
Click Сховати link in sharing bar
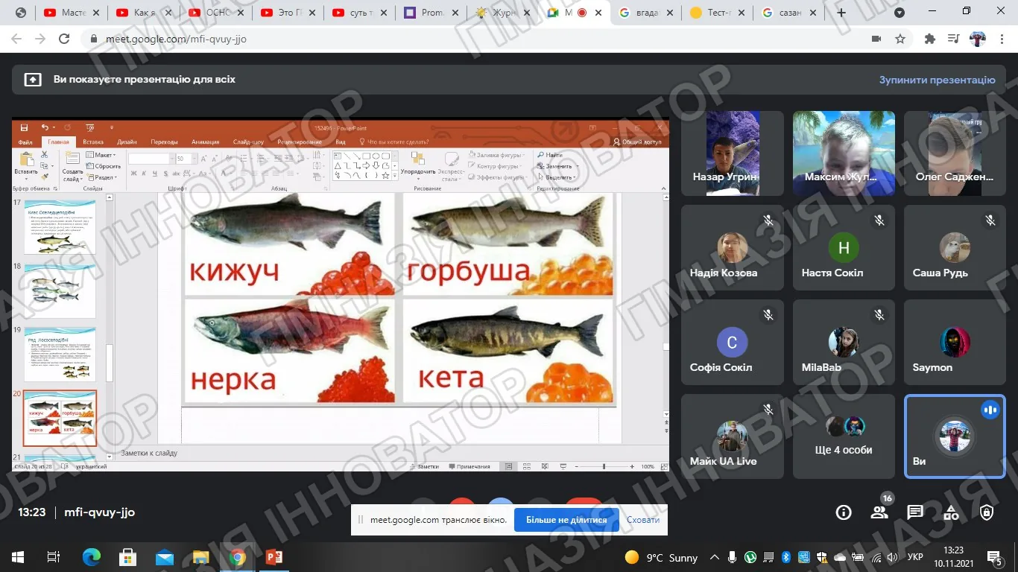643,520
